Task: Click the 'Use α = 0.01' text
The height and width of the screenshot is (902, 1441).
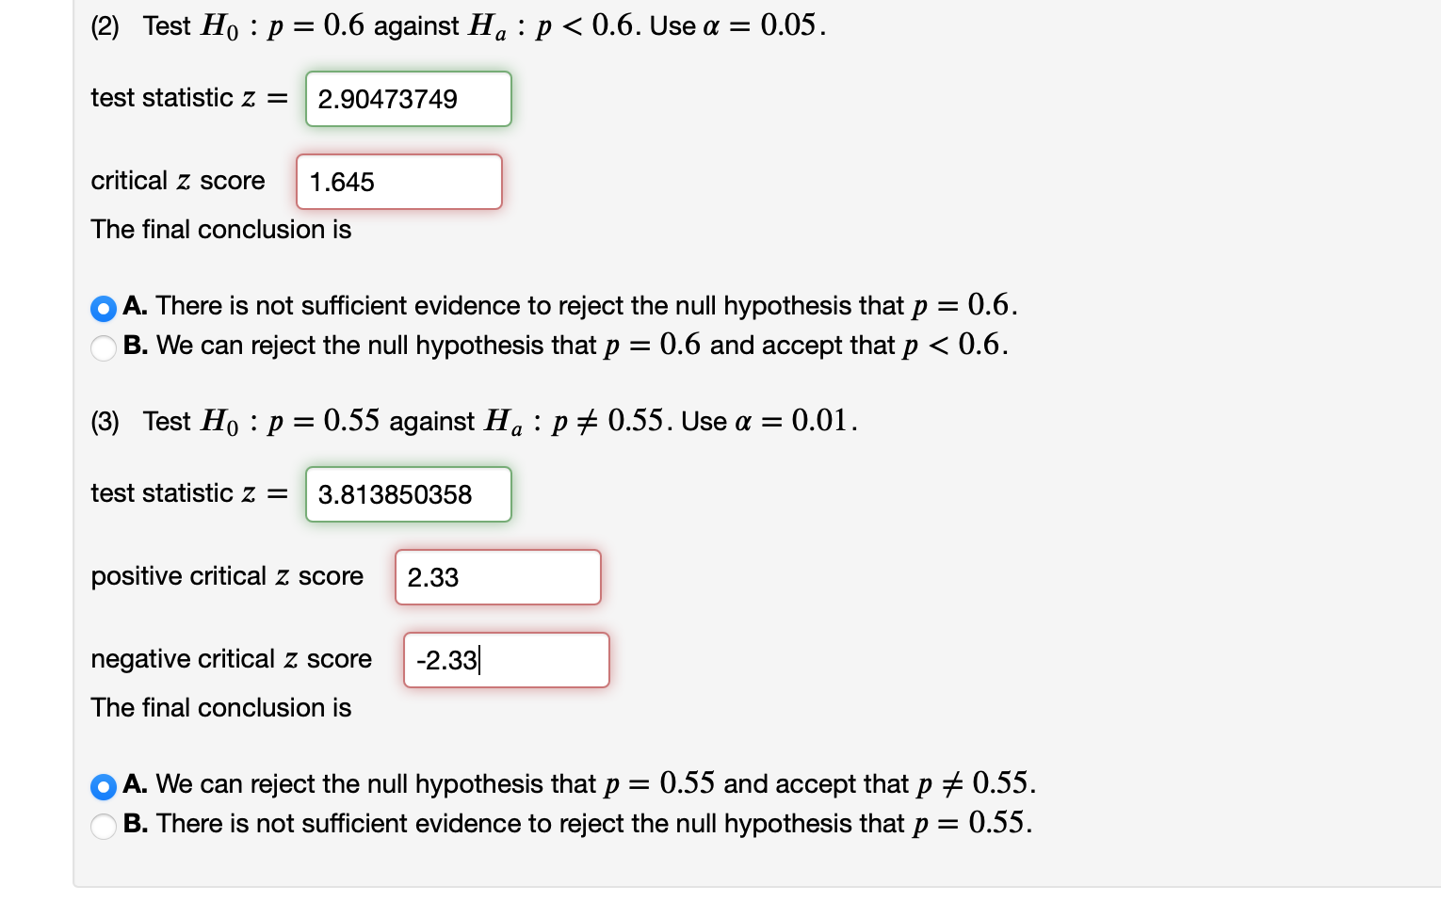Action: coord(769,421)
